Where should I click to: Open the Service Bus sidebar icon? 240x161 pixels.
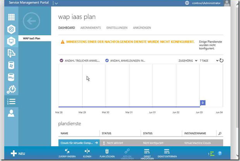tap(11, 53)
